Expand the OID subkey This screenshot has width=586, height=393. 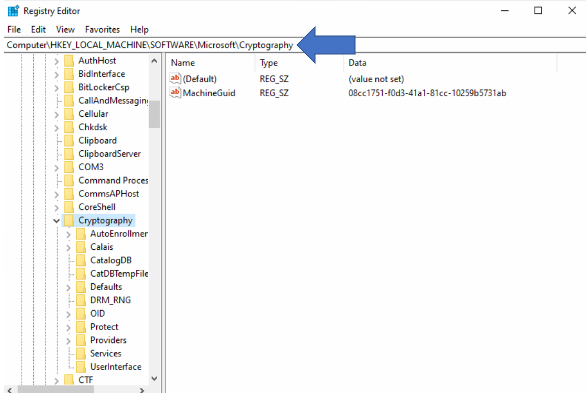(69, 314)
